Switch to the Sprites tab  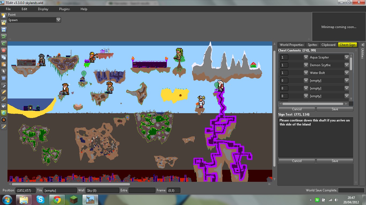pyautogui.click(x=312, y=45)
